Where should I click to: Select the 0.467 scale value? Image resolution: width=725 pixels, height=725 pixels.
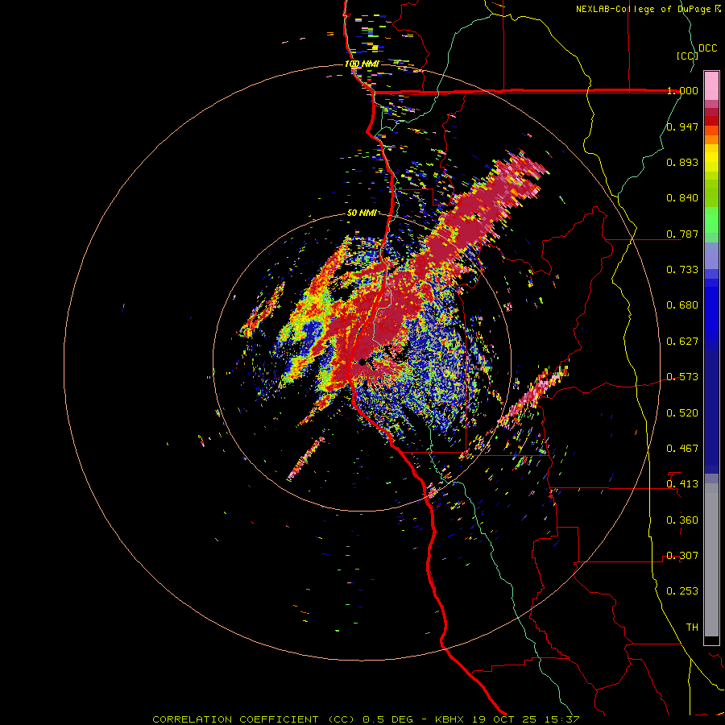pos(682,449)
